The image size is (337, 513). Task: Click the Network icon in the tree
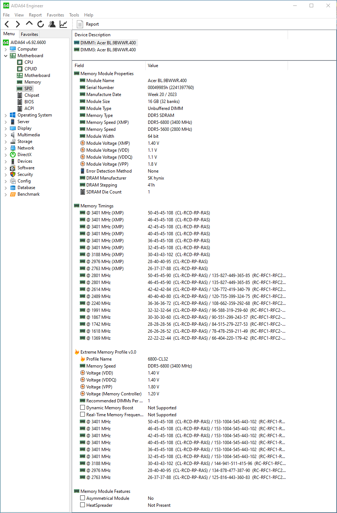(x=13, y=148)
